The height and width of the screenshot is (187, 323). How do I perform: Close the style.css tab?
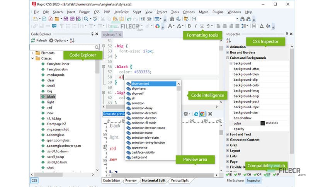[x=120, y=35]
